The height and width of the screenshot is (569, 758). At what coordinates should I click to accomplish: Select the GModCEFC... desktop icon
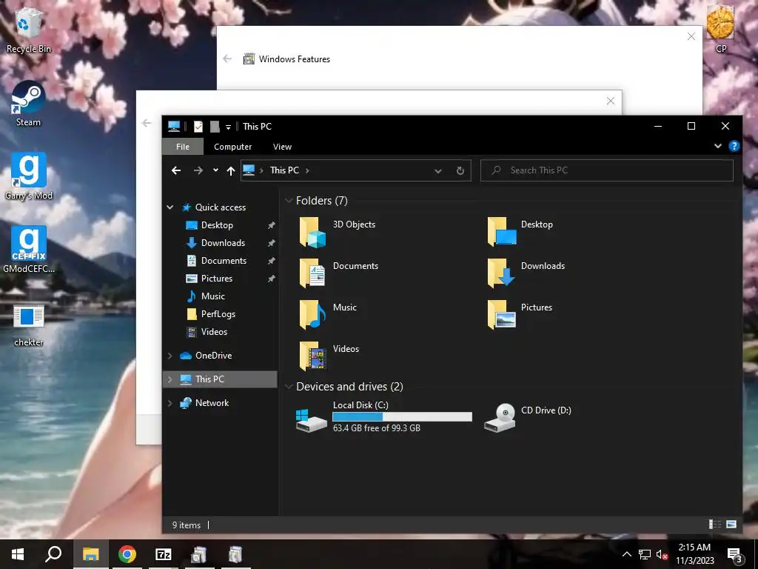[29, 250]
